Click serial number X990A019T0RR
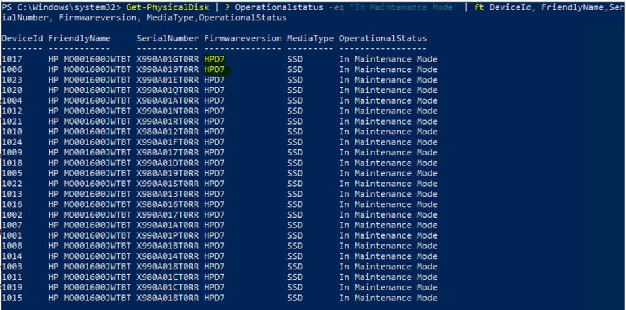 tap(168, 69)
